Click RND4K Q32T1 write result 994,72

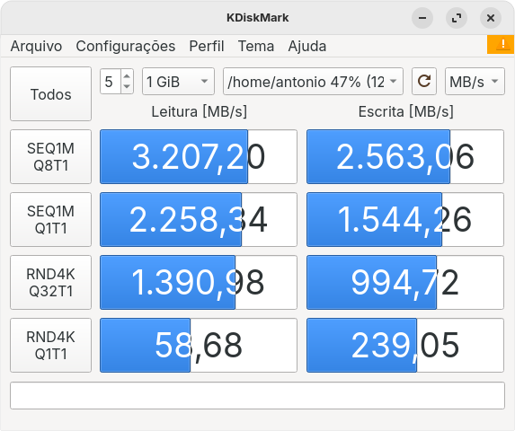point(405,283)
